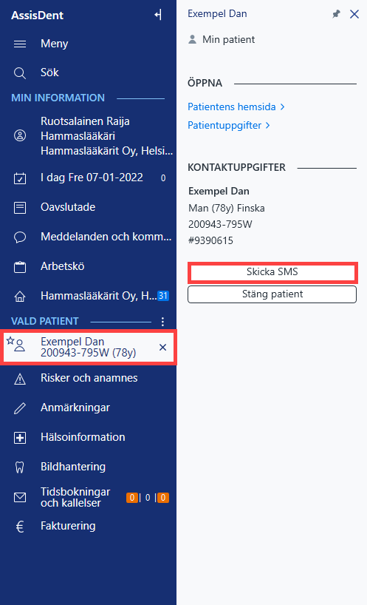This screenshot has height=605, width=367.
Task: Click the Meddelanden speech bubble icon
Action: [20, 237]
